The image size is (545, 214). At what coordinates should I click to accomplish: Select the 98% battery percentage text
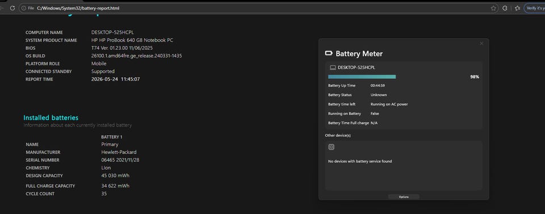tap(475, 77)
